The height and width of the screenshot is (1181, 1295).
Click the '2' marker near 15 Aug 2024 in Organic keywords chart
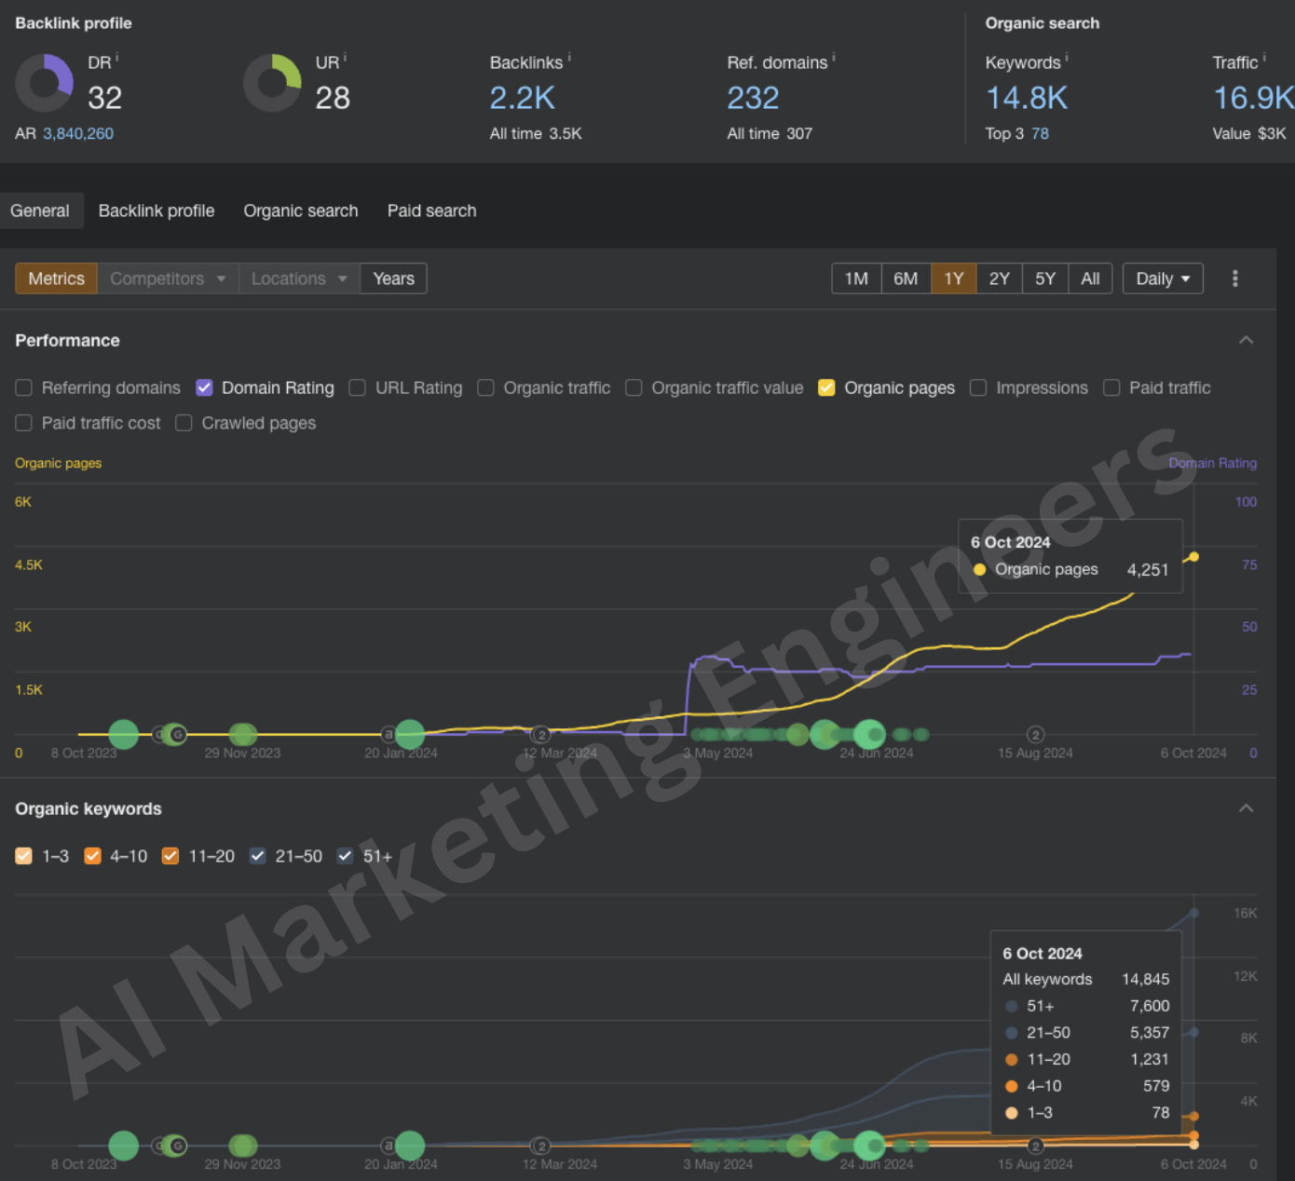1035,1147
